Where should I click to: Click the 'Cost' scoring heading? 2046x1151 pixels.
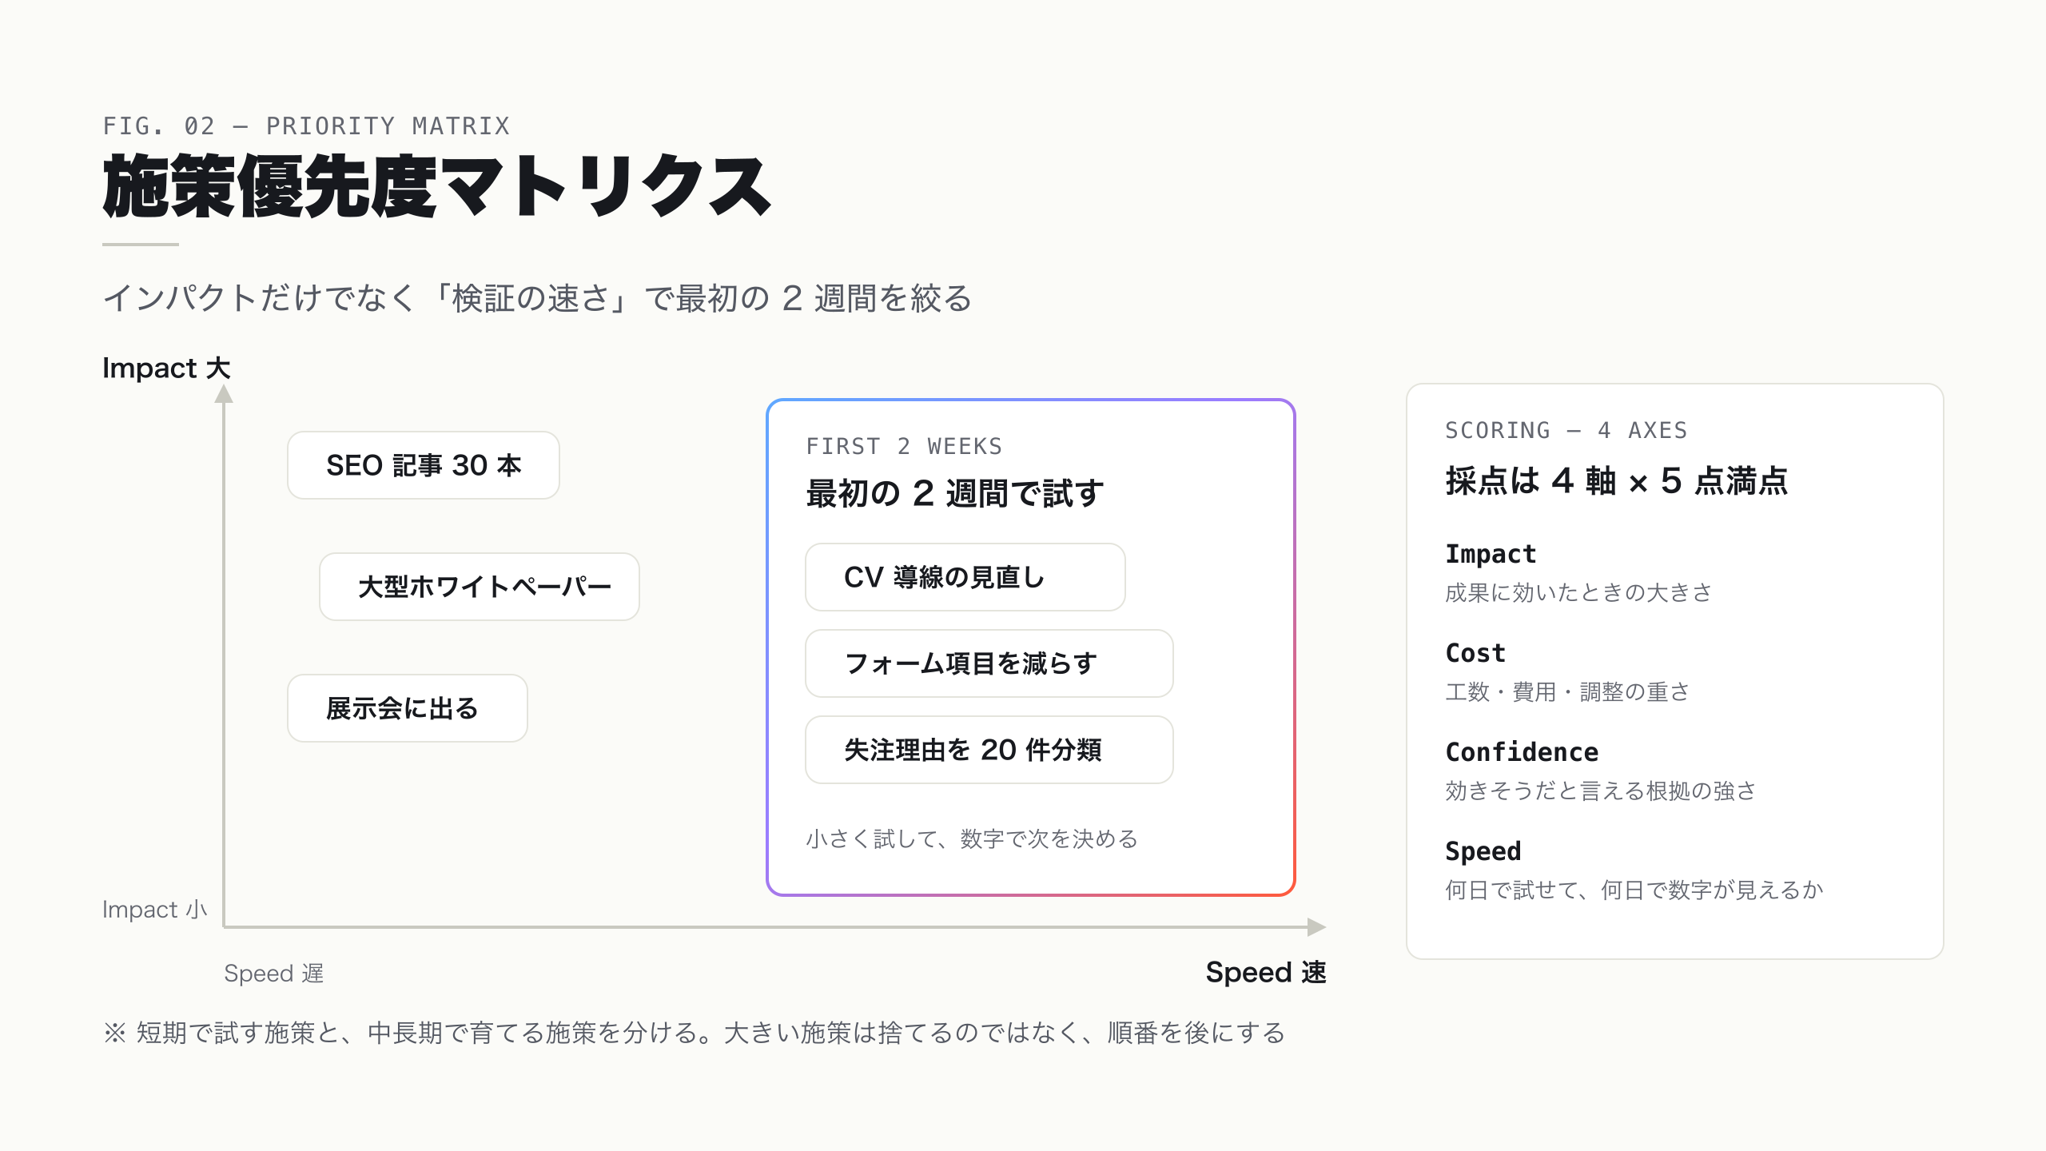(1475, 653)
